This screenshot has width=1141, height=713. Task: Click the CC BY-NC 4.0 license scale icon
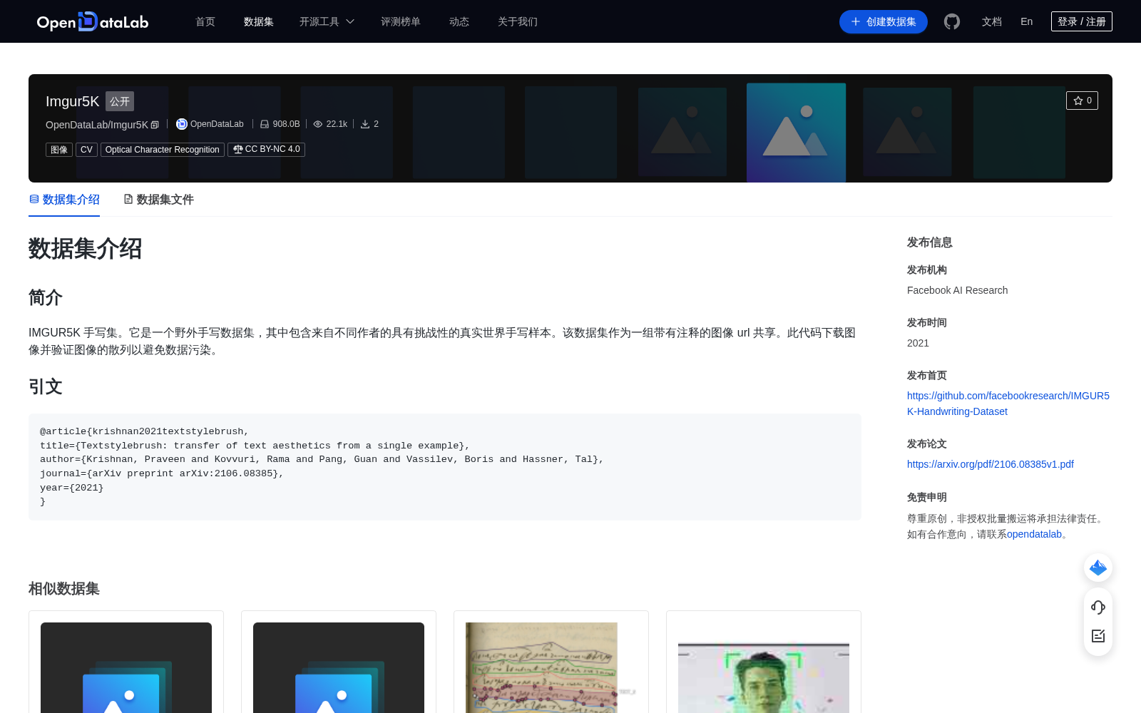(x=237, y=149)
